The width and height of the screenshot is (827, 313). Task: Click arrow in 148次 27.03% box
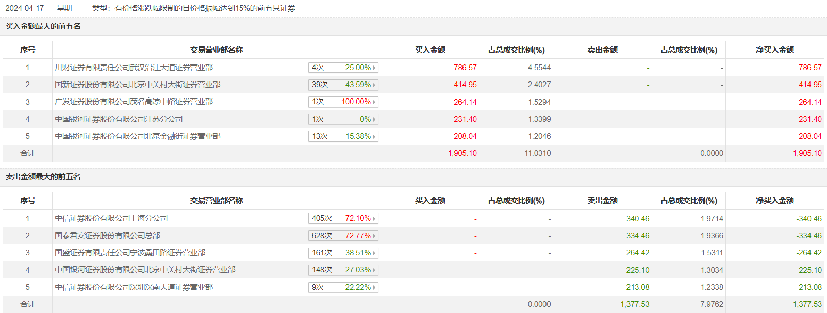coord(374,270)
